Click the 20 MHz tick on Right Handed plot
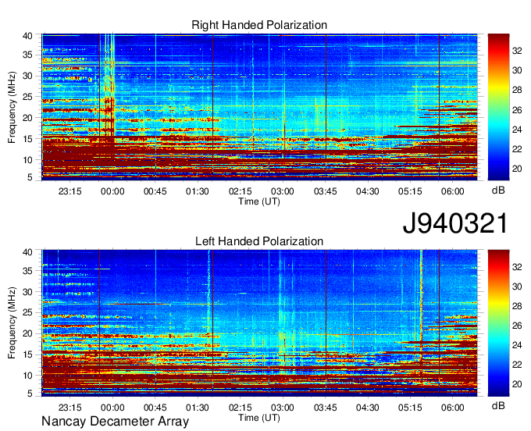Image resolution: width=531 pixels, height=431 pixels. coord(27,118)
